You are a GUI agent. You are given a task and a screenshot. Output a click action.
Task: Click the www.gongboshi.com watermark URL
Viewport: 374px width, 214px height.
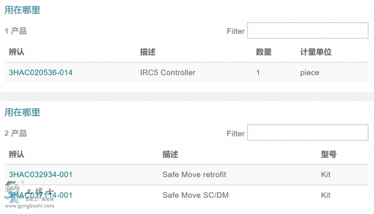pos(29,206)
